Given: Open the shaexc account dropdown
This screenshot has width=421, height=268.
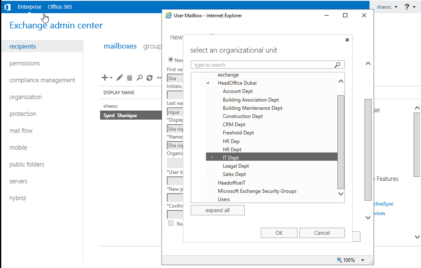Looking at the screenshot, I should pos(386,7).
